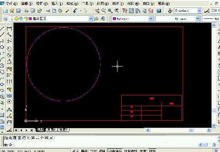
Task: Switch to the Model tab (模型)
Action: click(40, 130)
